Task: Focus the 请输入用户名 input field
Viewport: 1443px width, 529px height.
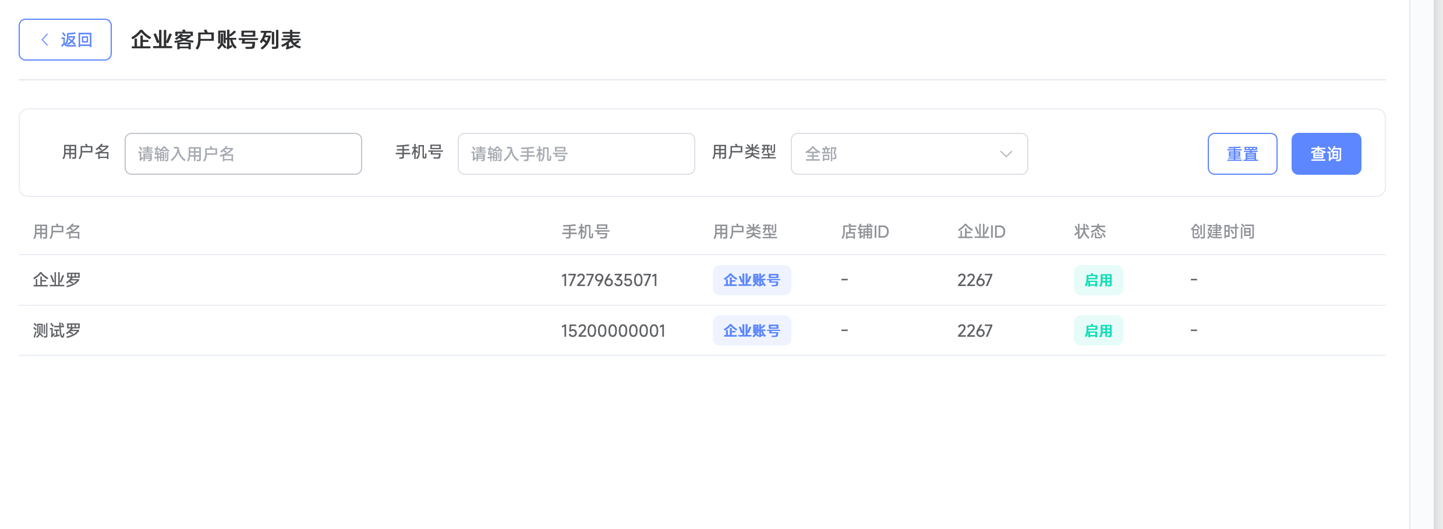Action: (243, 154)
